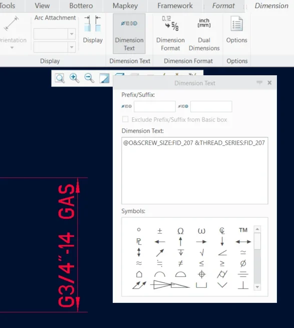This screenshot has height=328, width=294.
Task: Open Dimension Format settings
Action: [x=170, y=34]
